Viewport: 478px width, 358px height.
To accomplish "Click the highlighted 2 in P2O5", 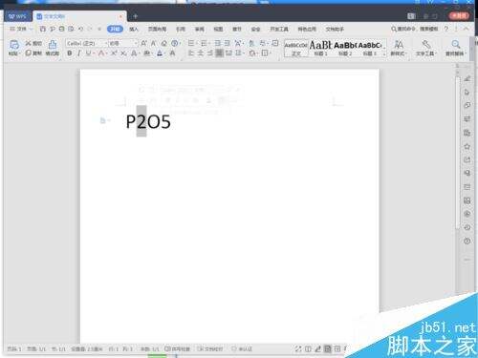I will (x=141, y=121).
